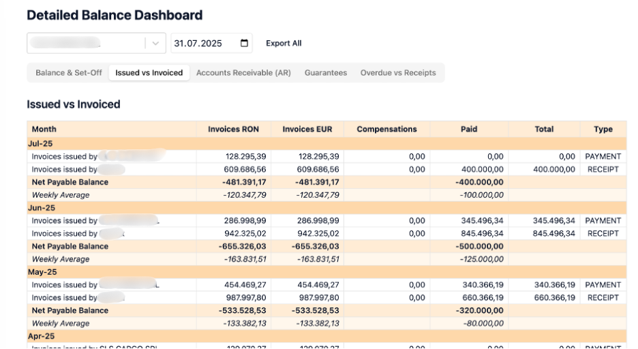Select the May-25 month group row
This screenshot has width=638, height=349.
tap(44, 272)
